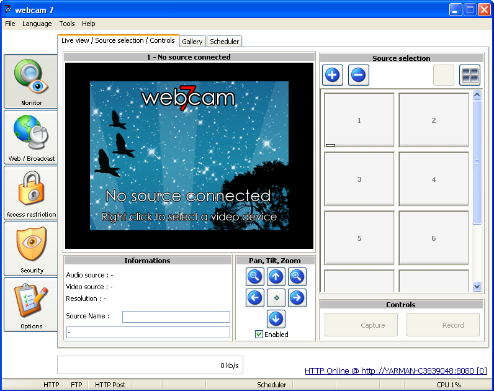Viewport: 494px width, 391px height.
Task: Click the Record button
Action: pos(443,325)
